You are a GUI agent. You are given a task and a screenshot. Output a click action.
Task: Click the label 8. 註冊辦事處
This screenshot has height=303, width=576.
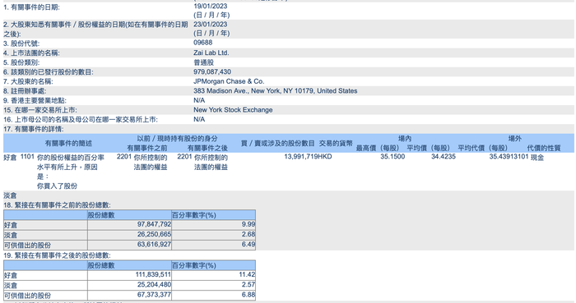[25, 91]
